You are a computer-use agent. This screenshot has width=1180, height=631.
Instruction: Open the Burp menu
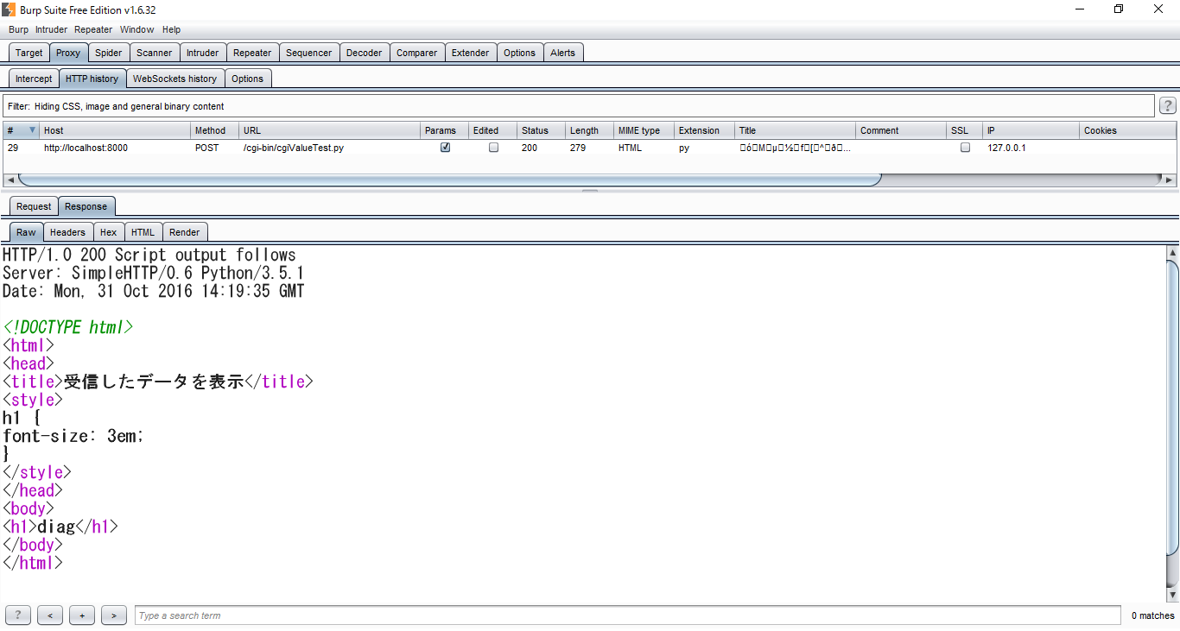click(18, 29)
